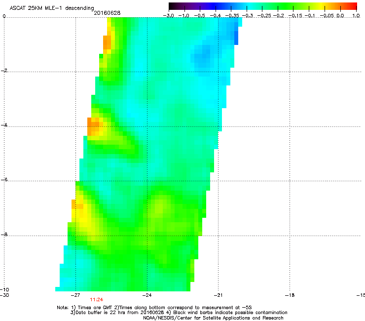This screenshot has width=365, height=321.
Task: Click the colorbar label -0.5
Action: point(199,16)
